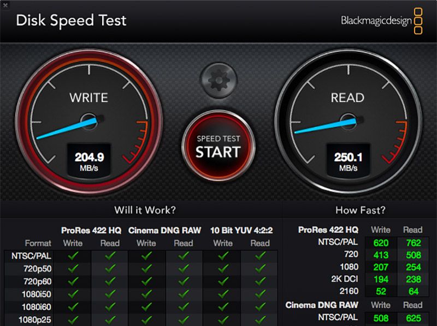437x326 pixels.
Task: Click the 1080i50 10 Bit YUV Write checkmark
Action: [222, 294]
